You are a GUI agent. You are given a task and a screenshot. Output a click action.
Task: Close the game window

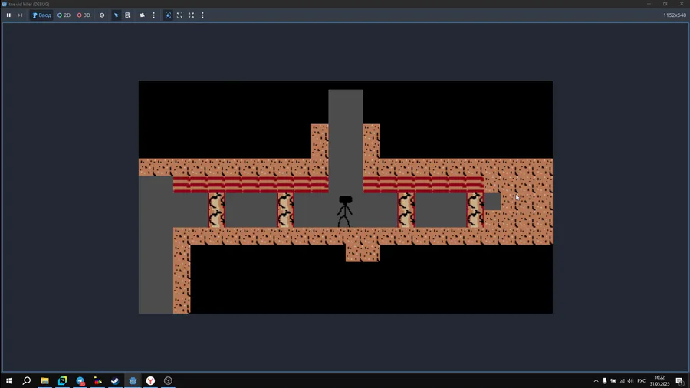pos(682,4)
